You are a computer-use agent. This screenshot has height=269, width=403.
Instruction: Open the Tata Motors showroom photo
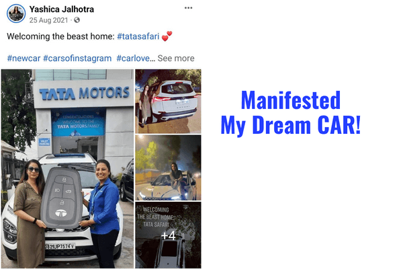(x=67, y=169)
